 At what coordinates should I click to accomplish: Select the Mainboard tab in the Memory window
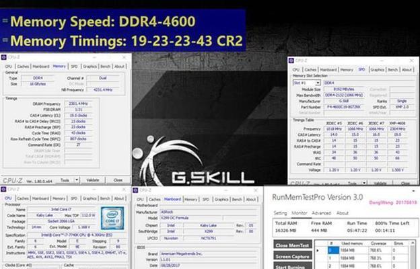pos(41,67)
